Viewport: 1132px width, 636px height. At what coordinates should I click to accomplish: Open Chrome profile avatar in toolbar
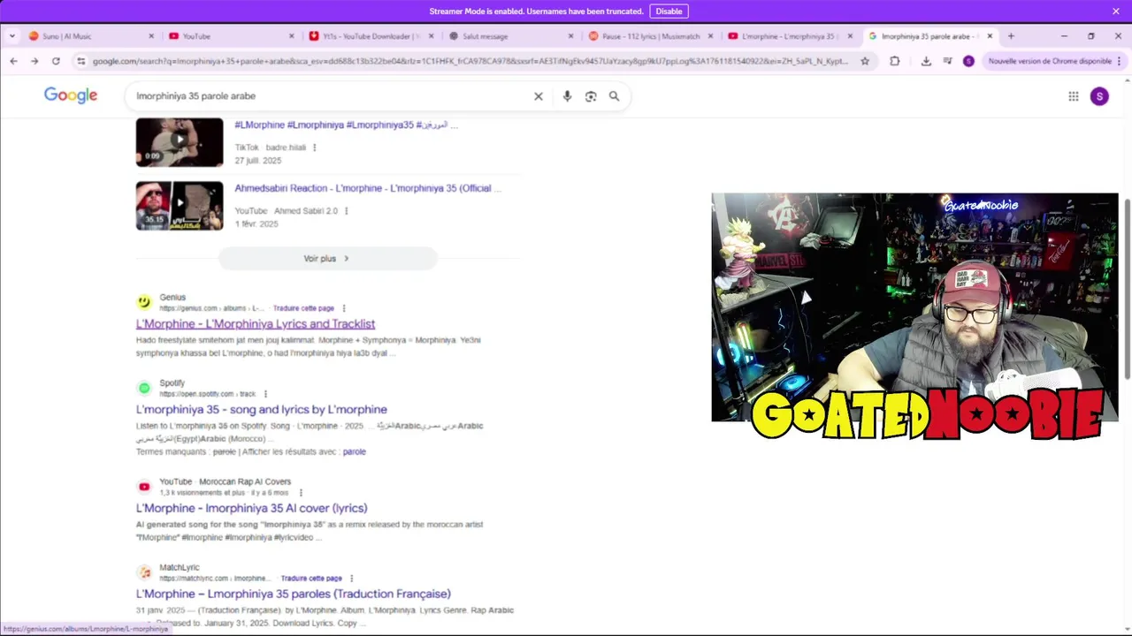coord(968,61)
